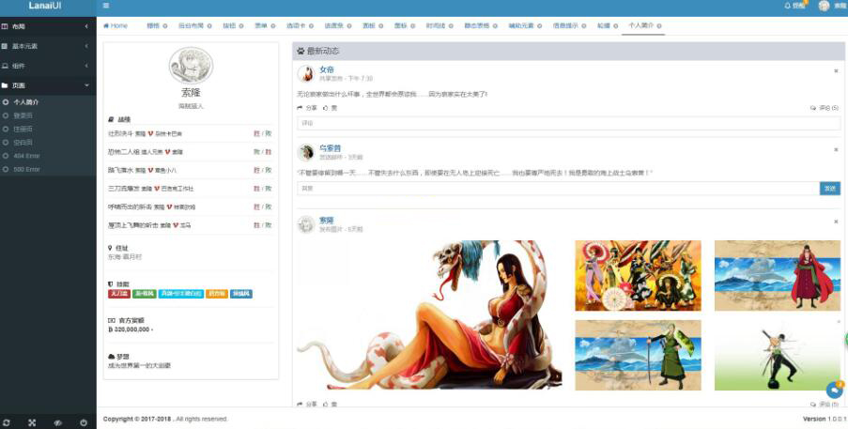
Task: Close the 静态表格 tab using its circle icon
Action: [496, 26]
